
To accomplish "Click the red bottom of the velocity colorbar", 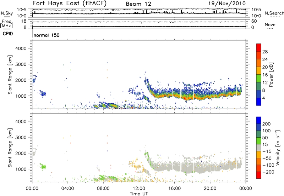I will pos(259,175).
